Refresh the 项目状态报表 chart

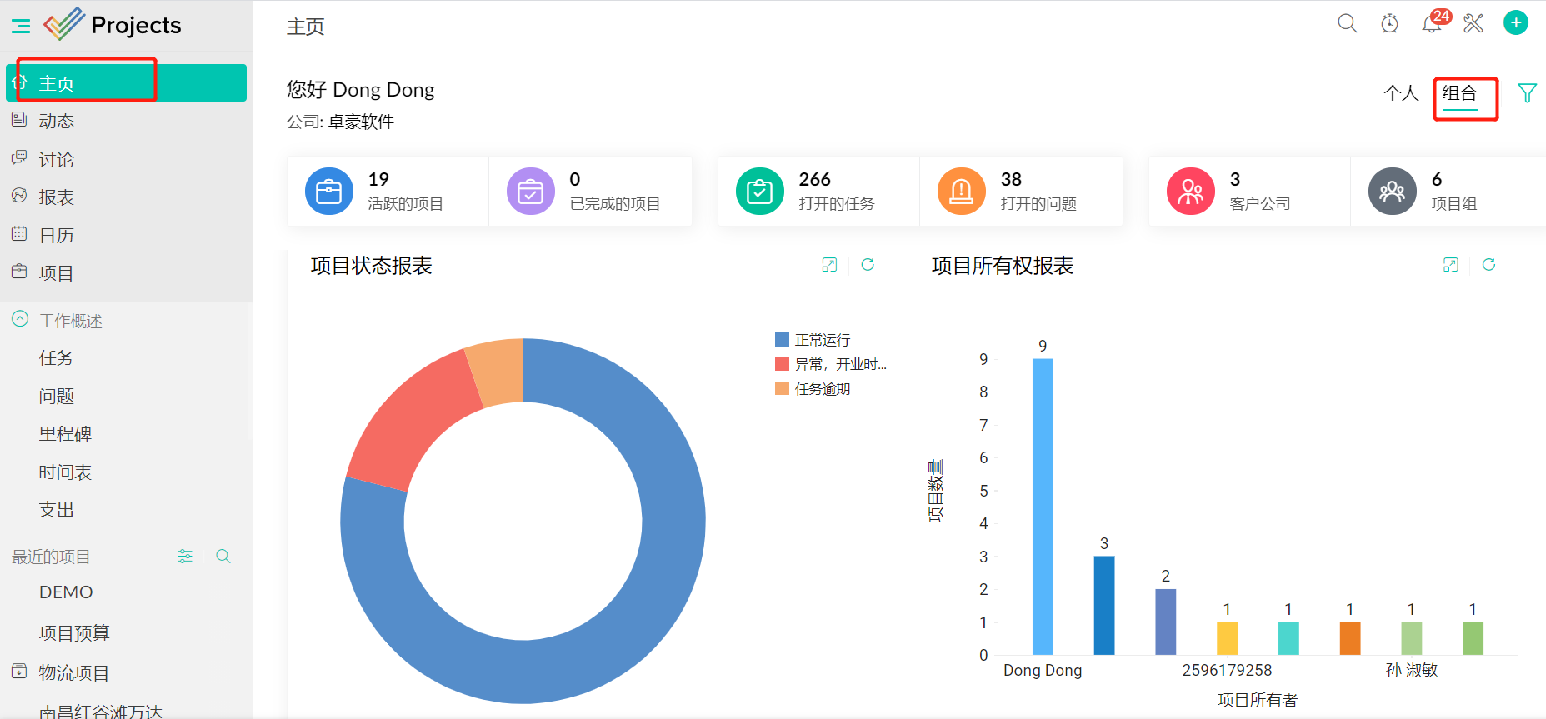[868, 265]
